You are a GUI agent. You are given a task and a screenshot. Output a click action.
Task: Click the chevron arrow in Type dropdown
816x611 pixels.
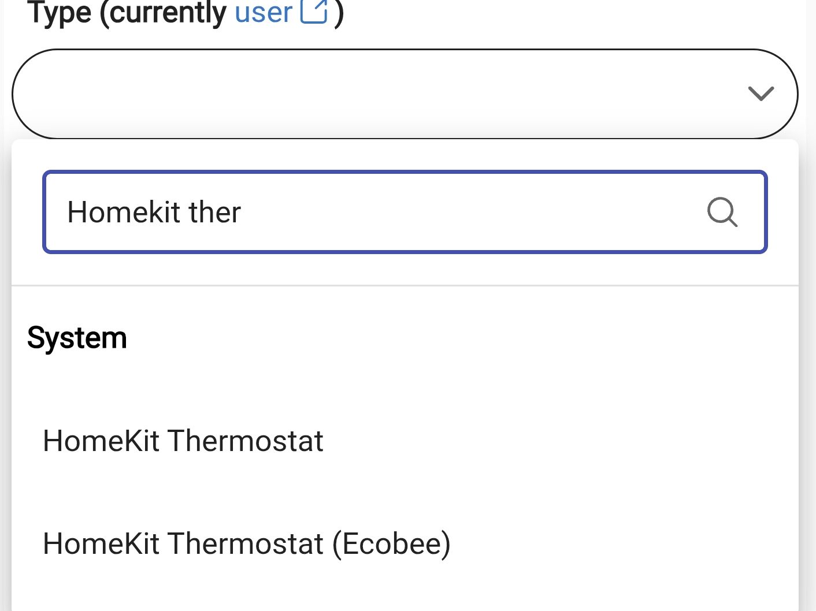tap(761, 94)
